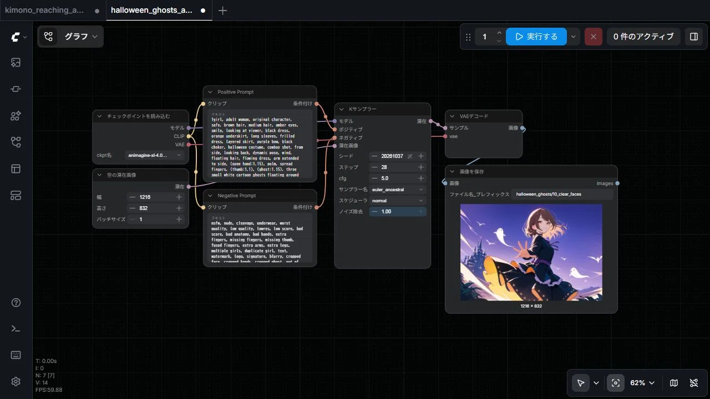
Task: Collapse the Positive Prompt node
Action: coord(210,92)
